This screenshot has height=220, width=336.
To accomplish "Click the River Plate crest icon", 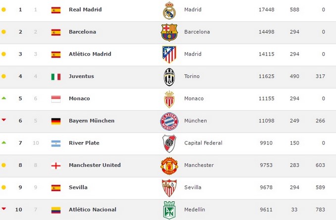I will point(169,144).
